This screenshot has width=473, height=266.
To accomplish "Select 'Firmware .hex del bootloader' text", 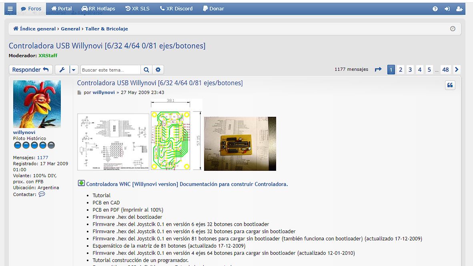I will 127,217.
